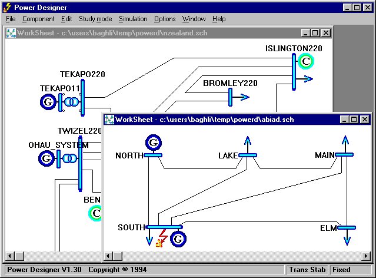
Task: Open the Power Designer application icon menu
Action: click(7, 8)
